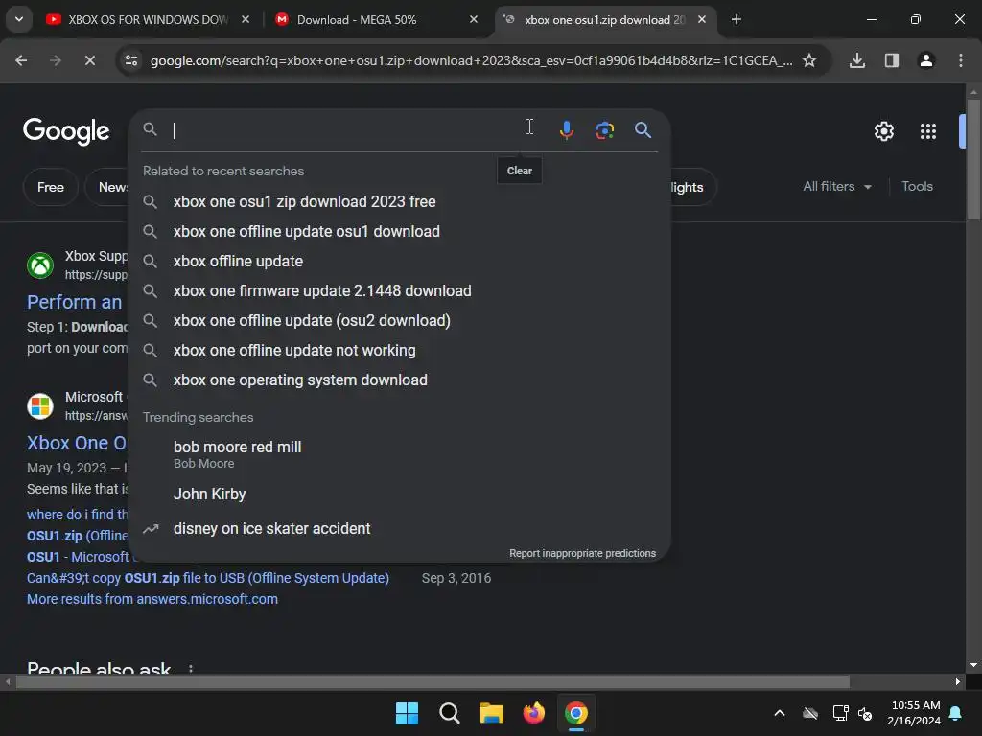
Task: Close the YouTube XBOX OS tab
Action: 245,19
